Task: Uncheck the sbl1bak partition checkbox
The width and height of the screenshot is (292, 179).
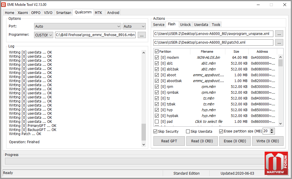Action: click(x=157, y=69)
